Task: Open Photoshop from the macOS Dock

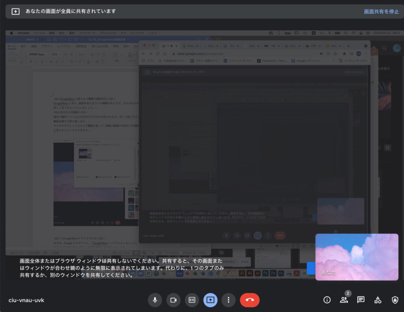Action: point(265,273)
